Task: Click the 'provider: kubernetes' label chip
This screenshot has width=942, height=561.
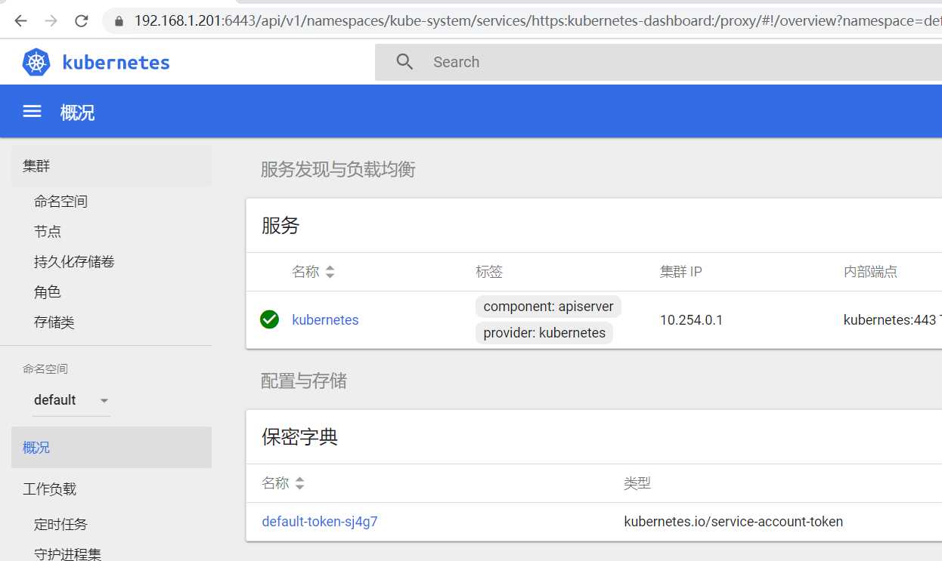Action: tap(544, 333)
